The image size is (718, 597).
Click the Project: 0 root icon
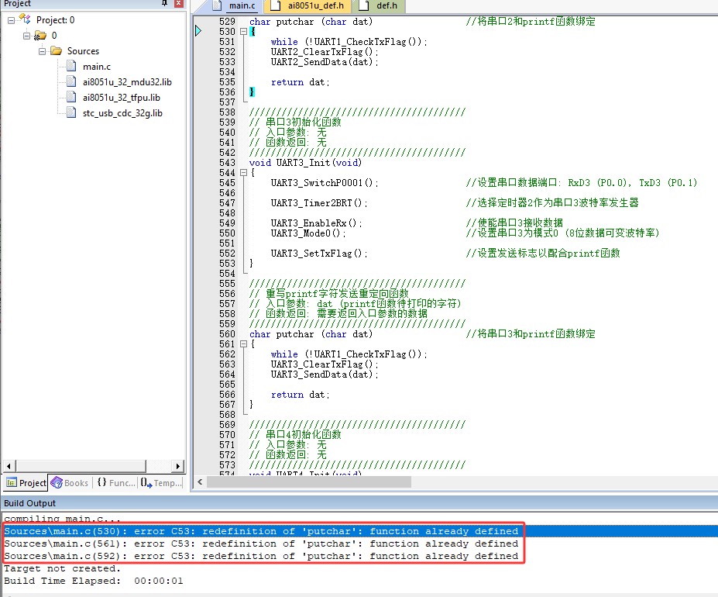pyautogui.click(x=26, y=20)
